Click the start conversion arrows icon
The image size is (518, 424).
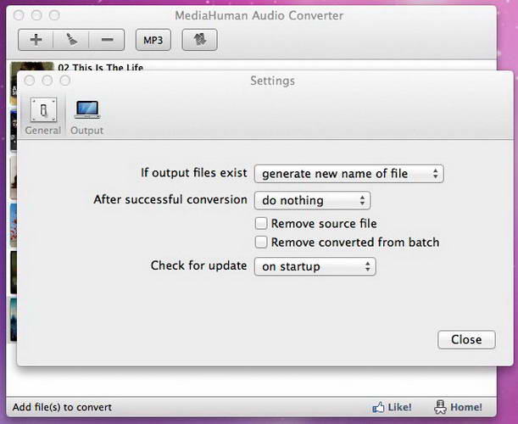click(199, 39)
